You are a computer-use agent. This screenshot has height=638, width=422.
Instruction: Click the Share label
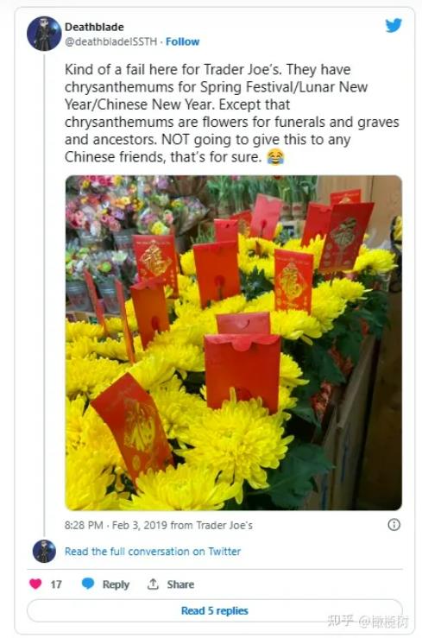(x=180, y=584)
